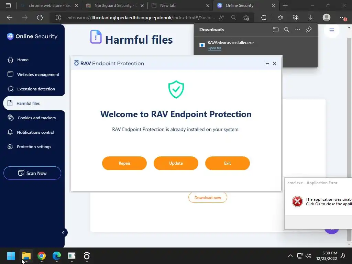Toggle Read aloud icon in address bar
Viewport: 352px width, 264px height.
pos(222,18)
